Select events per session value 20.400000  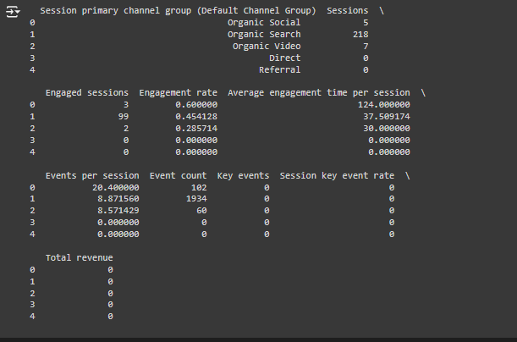coord(115,187)
